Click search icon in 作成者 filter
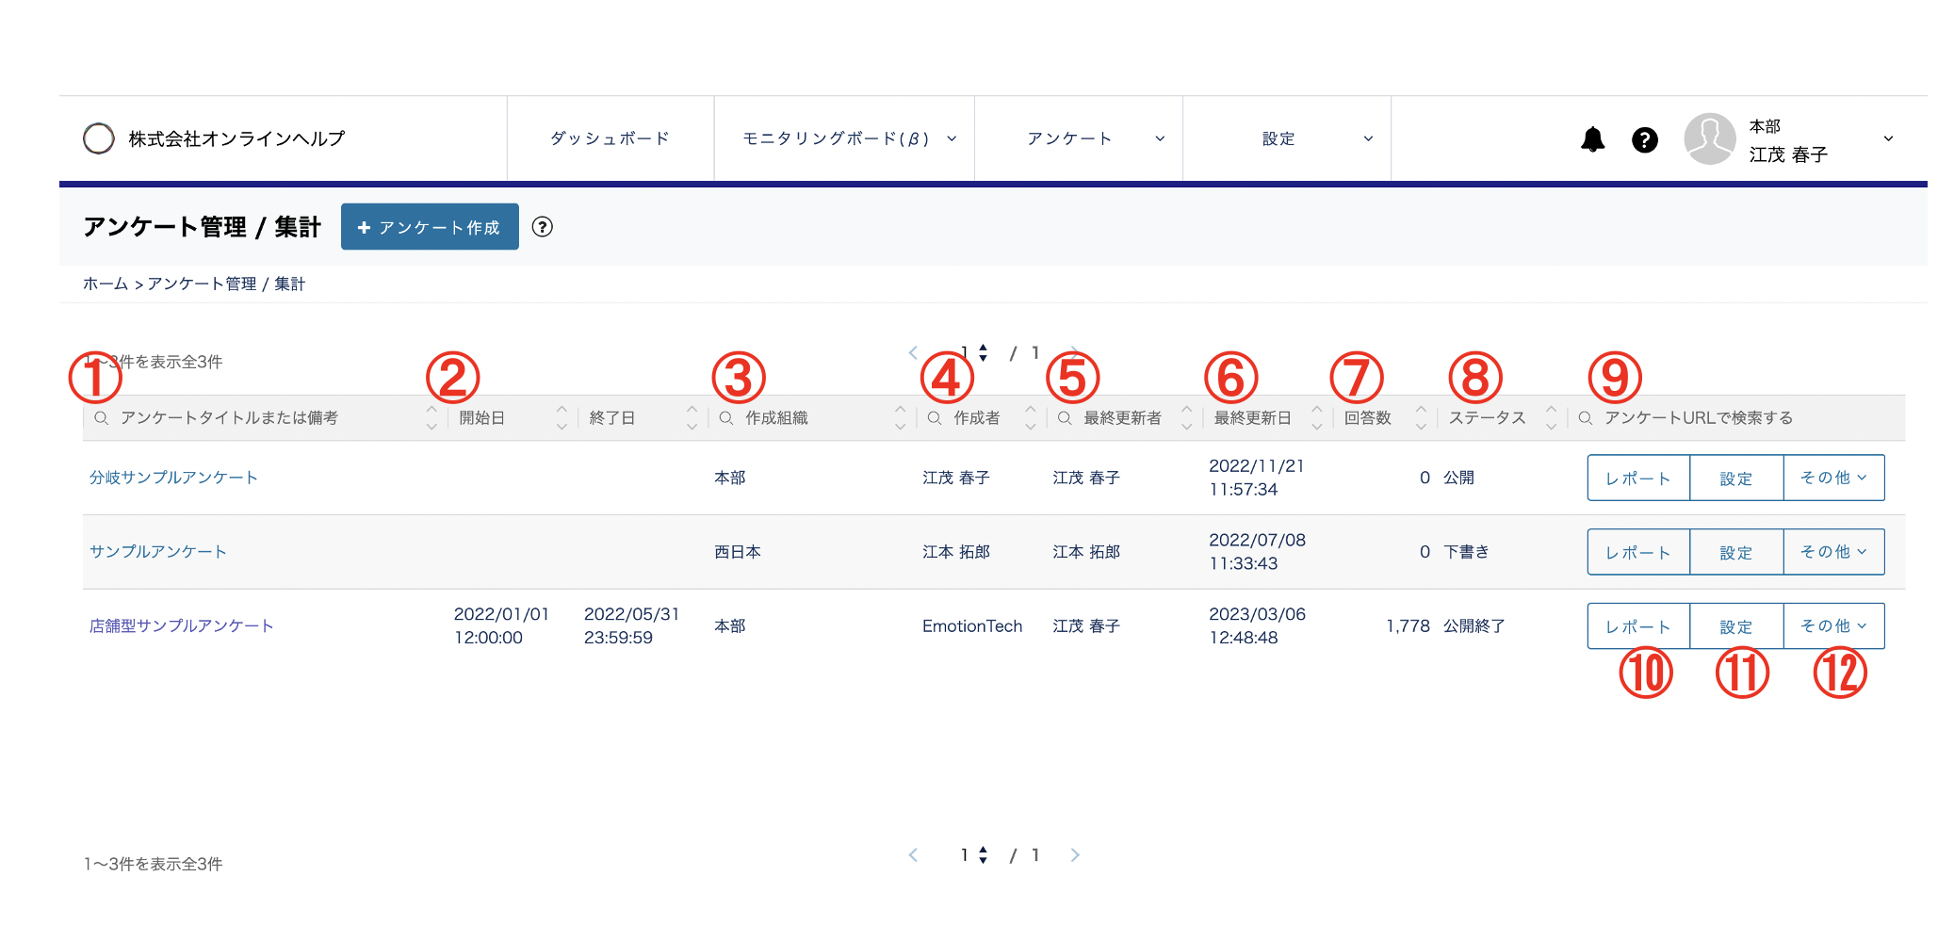The width and height of the screenshot is (1954, 925). pos(935,418)
